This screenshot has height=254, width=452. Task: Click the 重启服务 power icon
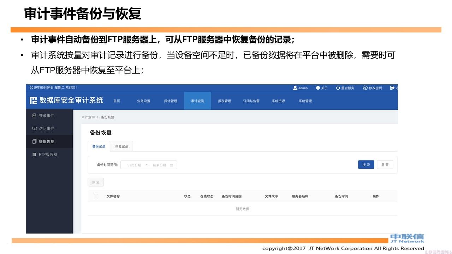[338, 88]
